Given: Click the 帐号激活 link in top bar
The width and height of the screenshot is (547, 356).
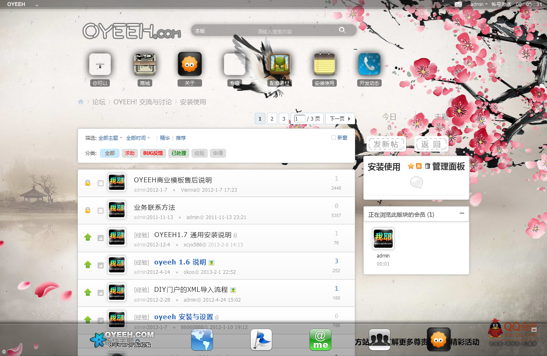Looking at the screenshot, I should pos(501,4).
